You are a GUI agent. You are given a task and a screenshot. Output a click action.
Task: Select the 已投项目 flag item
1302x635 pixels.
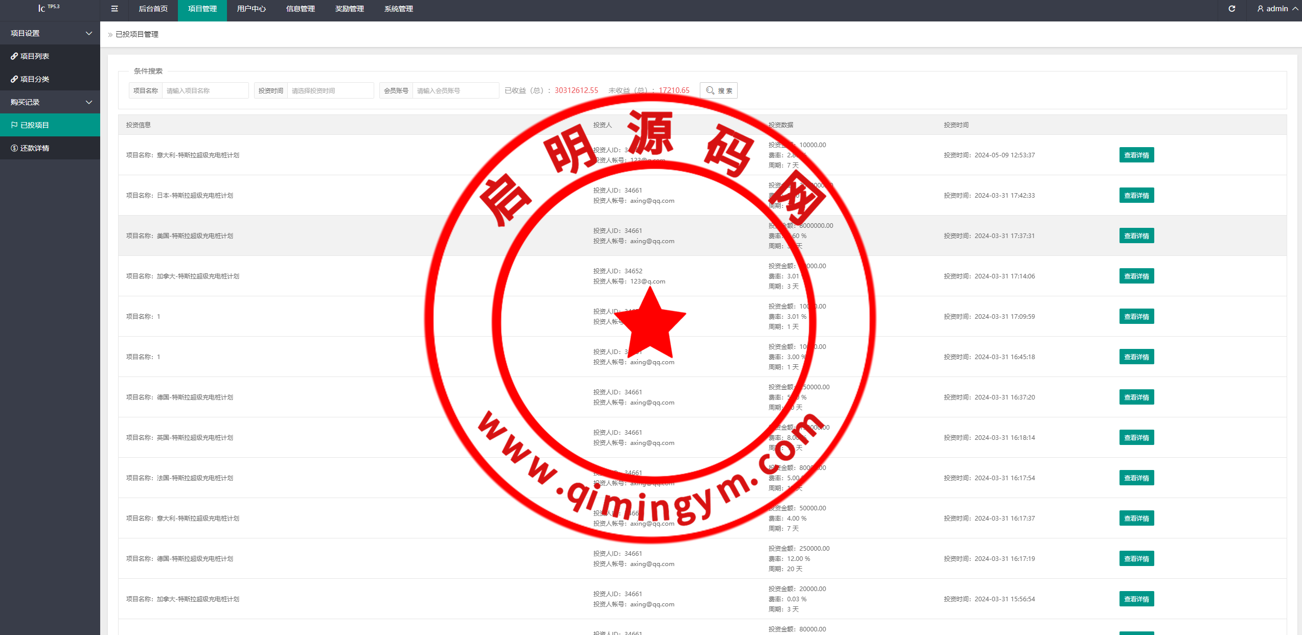[x=14, y=125]
